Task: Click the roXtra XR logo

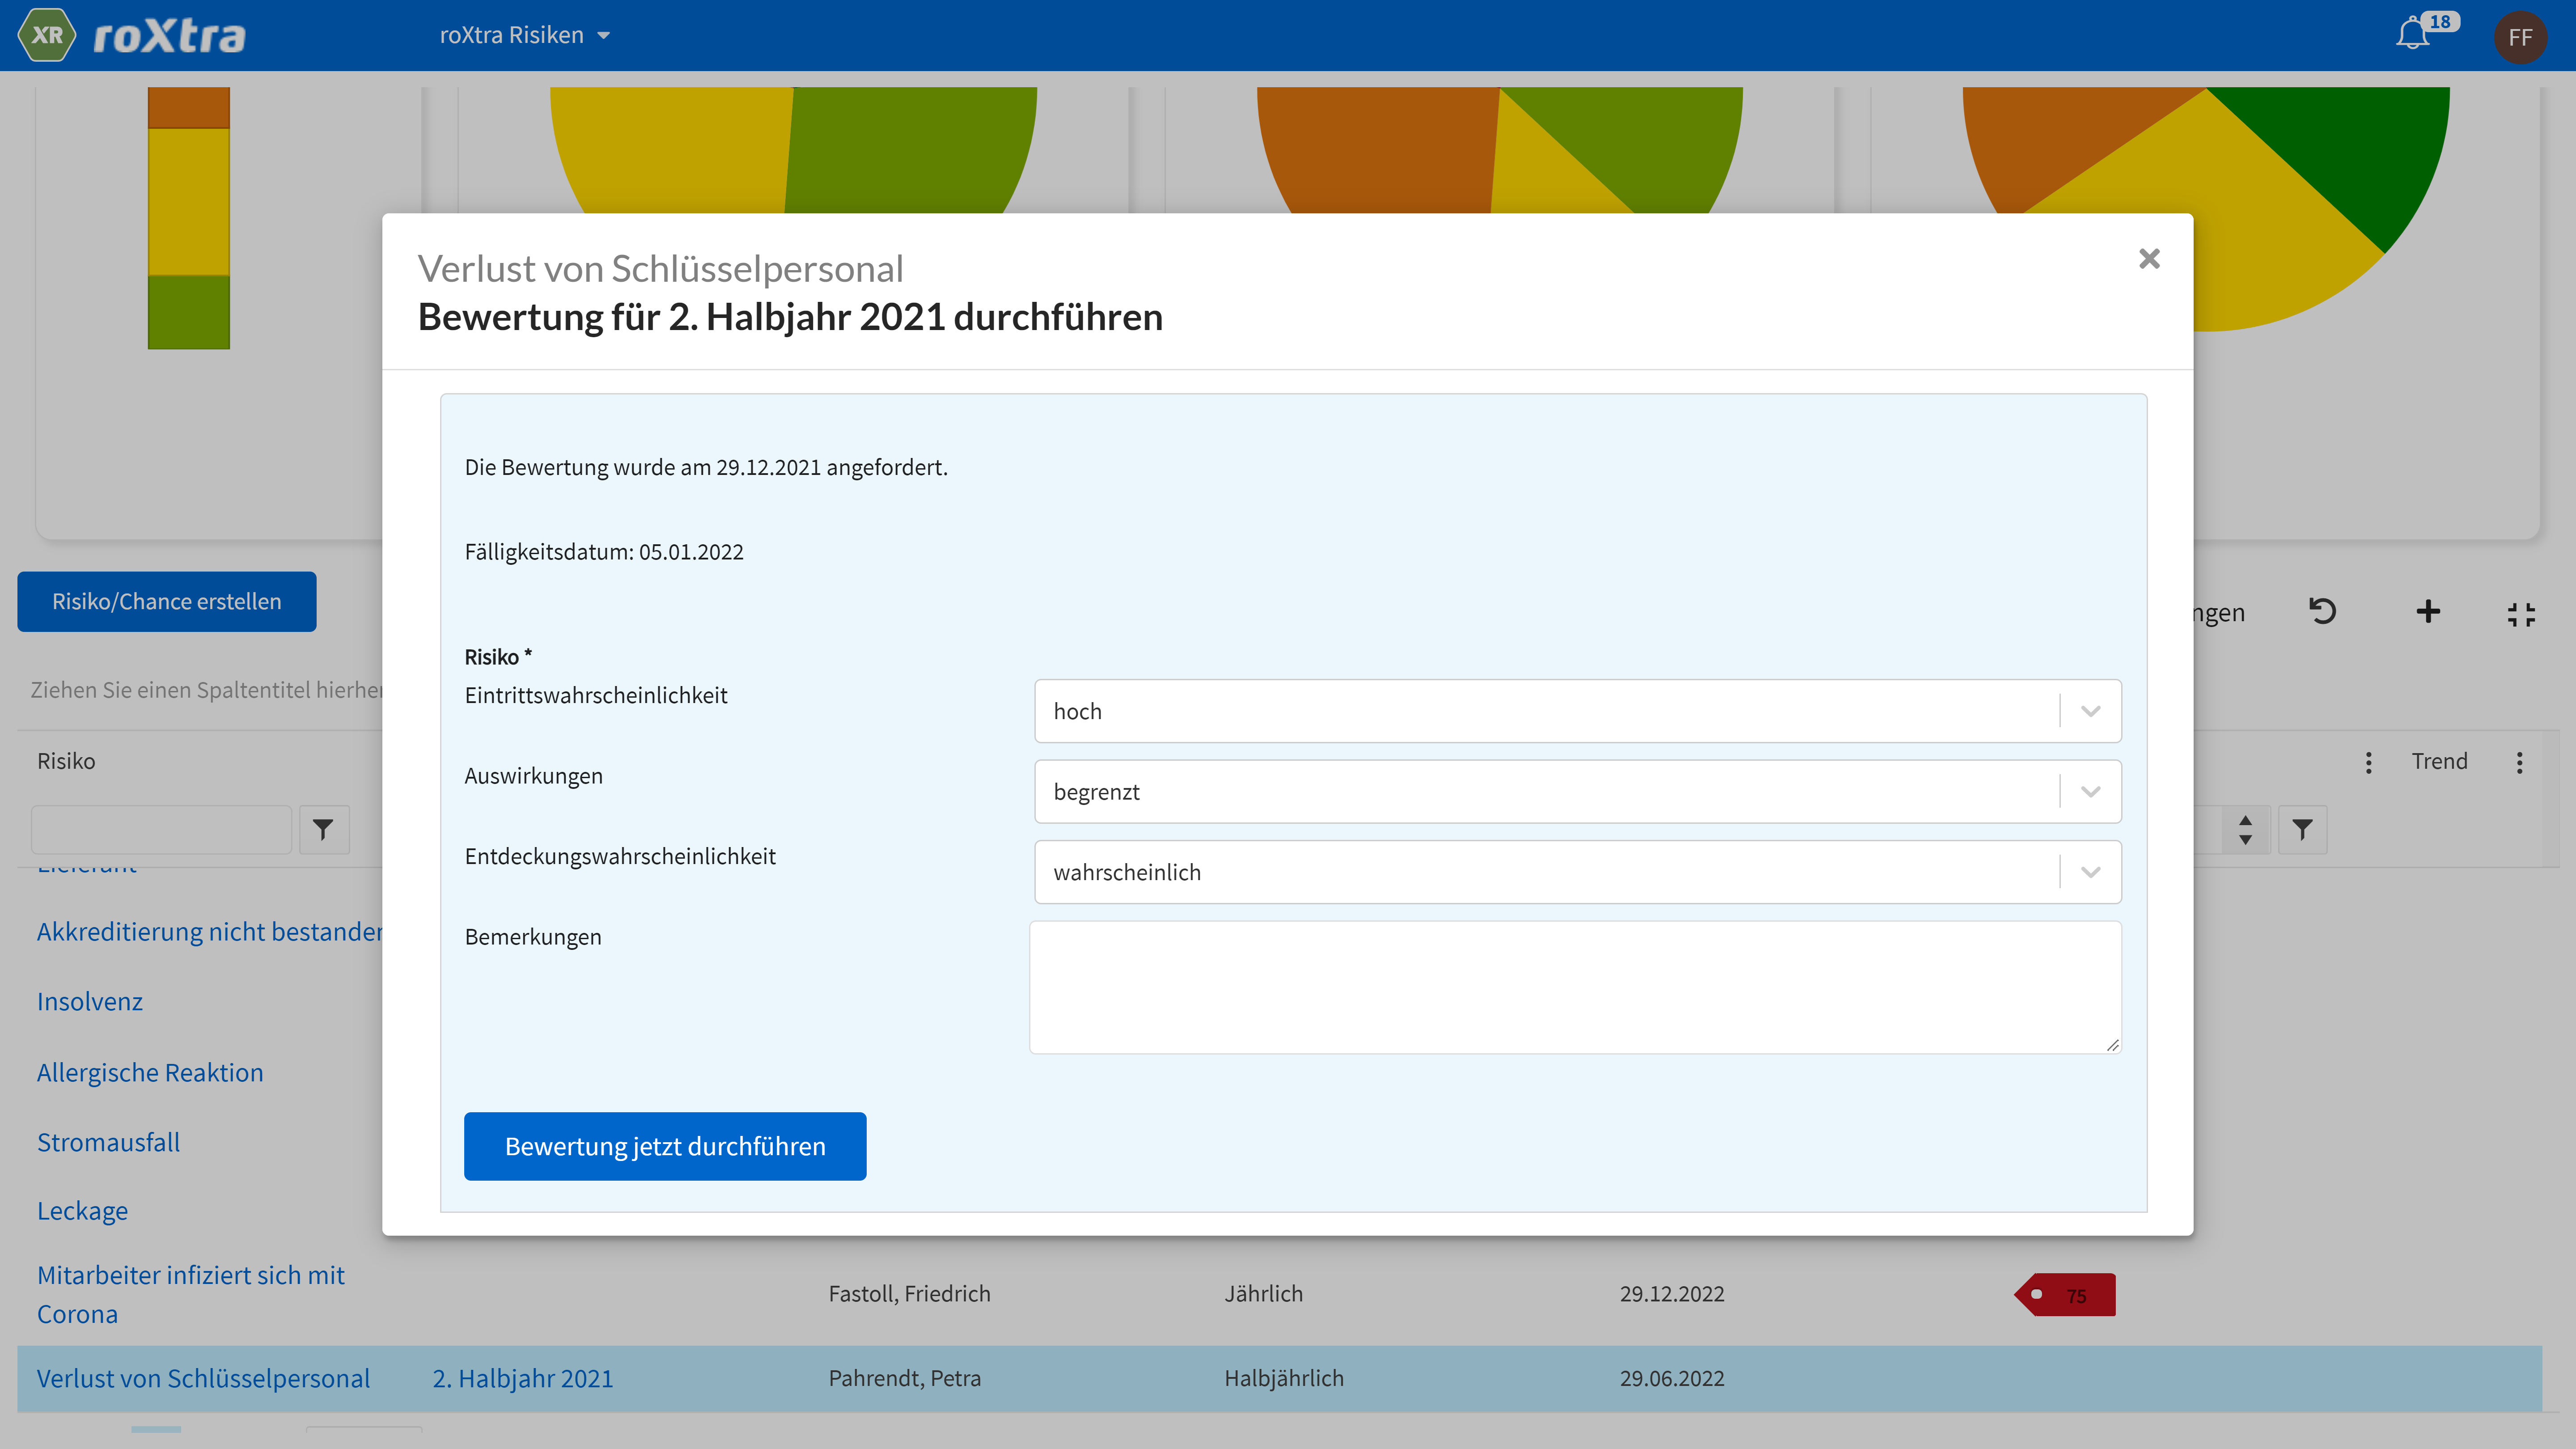Action: point(46,35)
